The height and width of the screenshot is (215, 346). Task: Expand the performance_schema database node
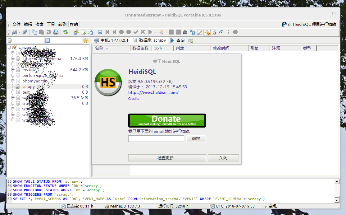click(x=13, y=75)
